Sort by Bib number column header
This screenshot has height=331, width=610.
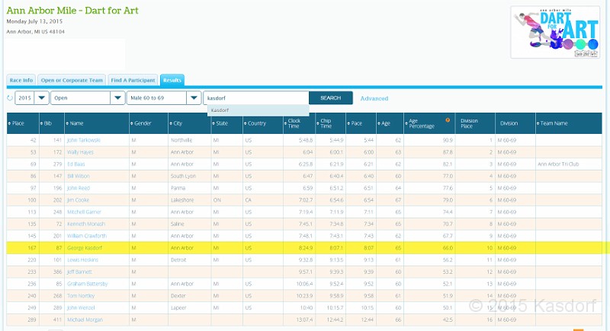[x=47, y=123]
